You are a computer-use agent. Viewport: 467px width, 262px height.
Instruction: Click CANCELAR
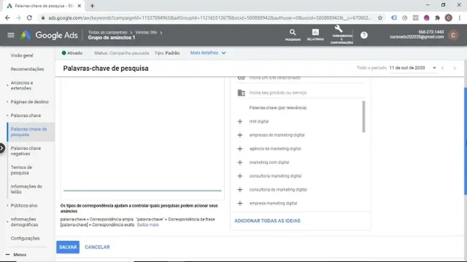pos(97,247)
